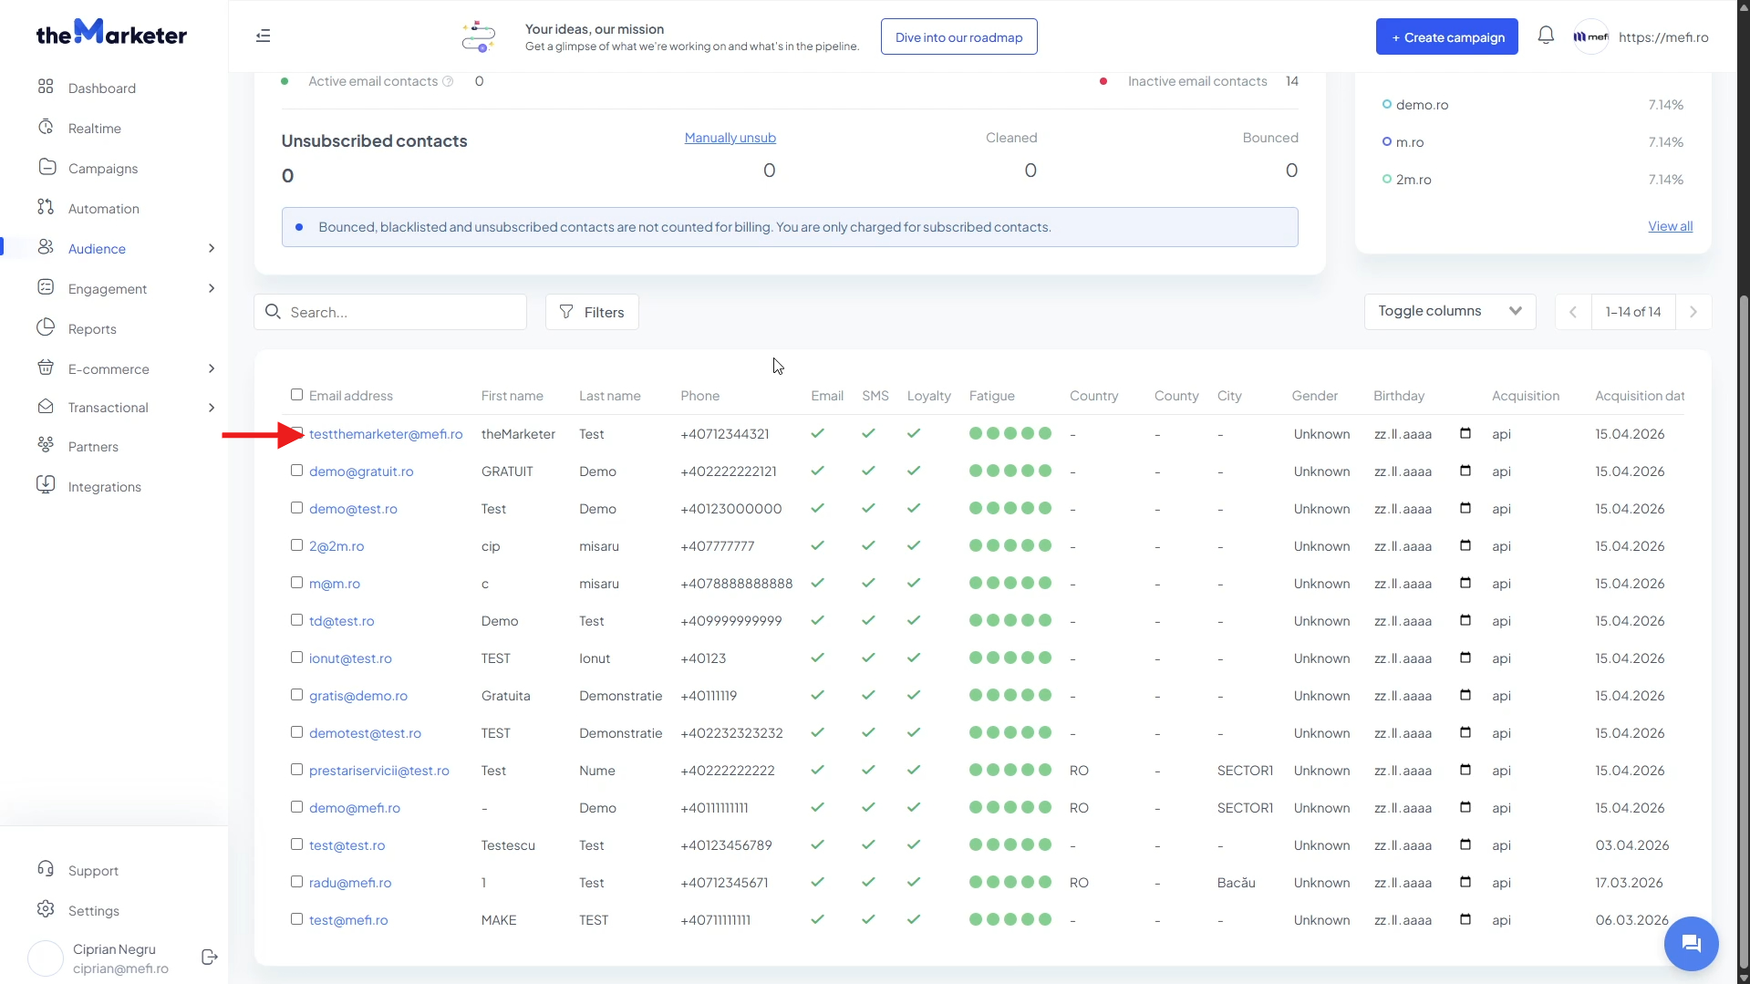Focus the contacts Search field
Image resolution: width=1750 pixels, height=984 pixels.
click(390, 312)
